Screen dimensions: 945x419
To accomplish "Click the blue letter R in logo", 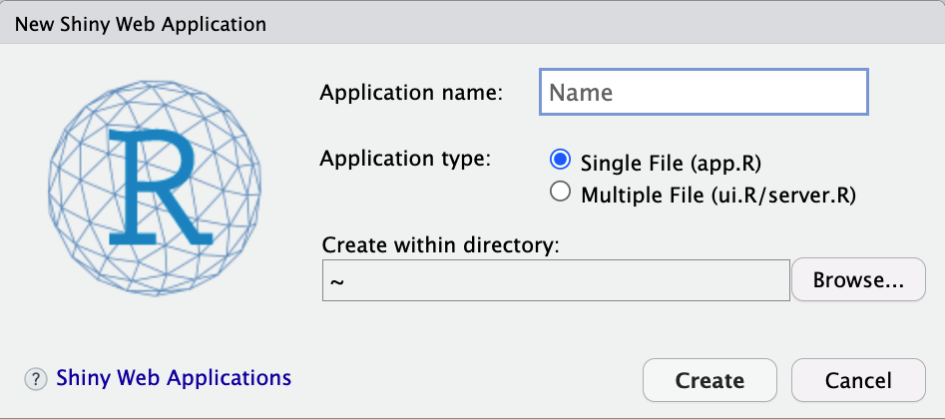I will pyautogui.click(x=161, y=187).
